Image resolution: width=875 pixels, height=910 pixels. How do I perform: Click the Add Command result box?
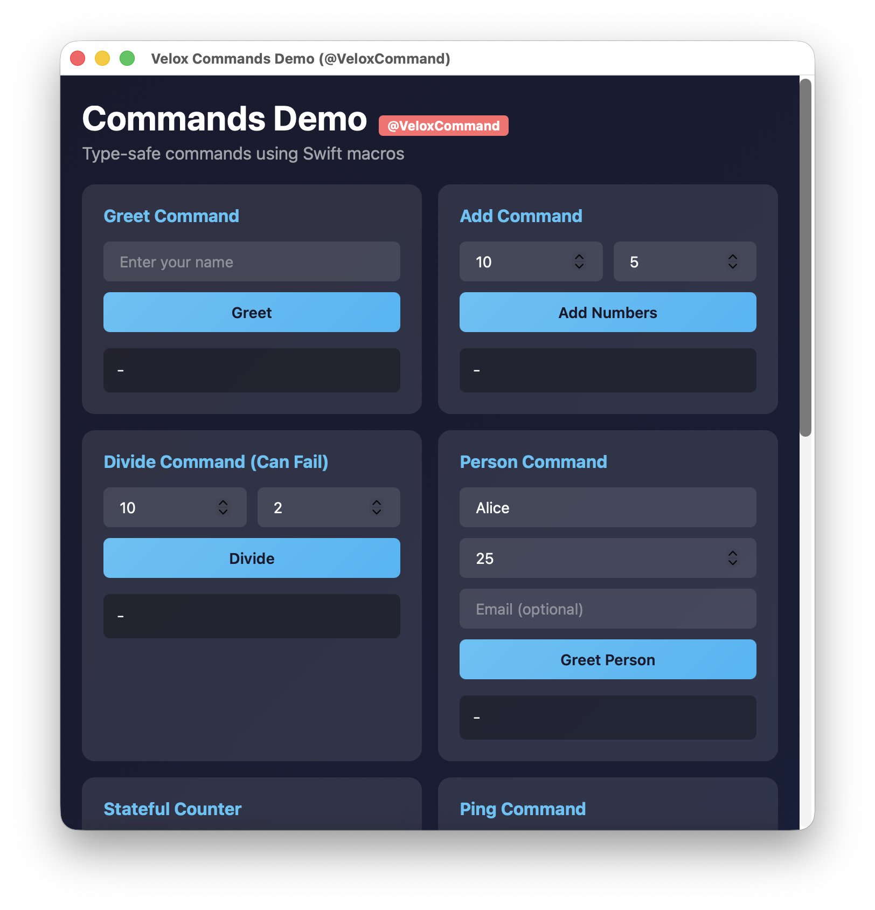click(608, 370)
